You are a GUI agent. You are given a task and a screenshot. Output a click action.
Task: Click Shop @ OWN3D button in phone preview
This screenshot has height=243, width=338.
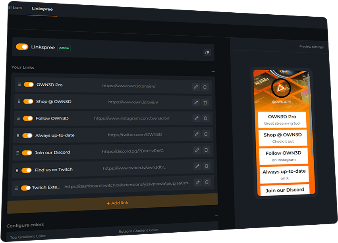283,138
